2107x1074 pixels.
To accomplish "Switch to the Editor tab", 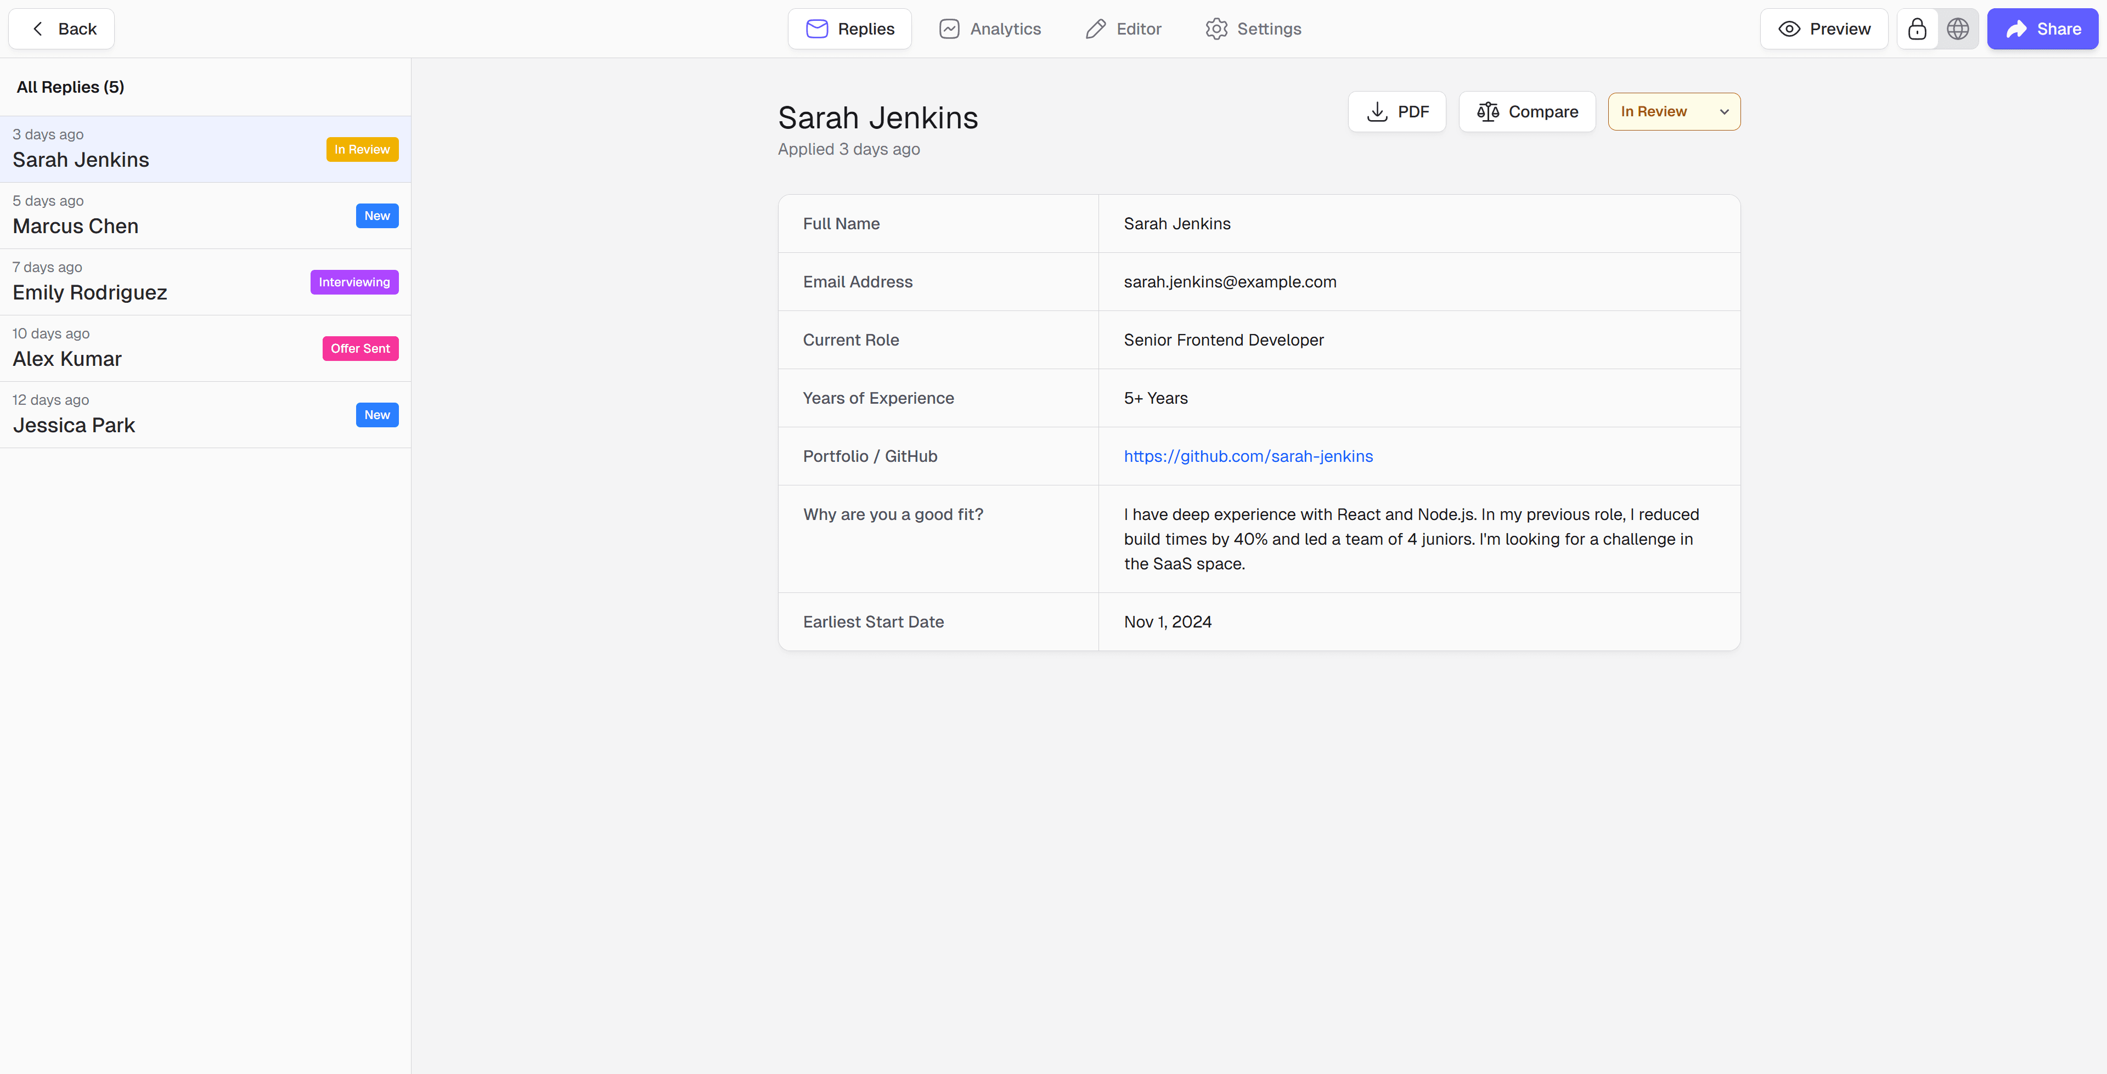I will coord(1123,29).
